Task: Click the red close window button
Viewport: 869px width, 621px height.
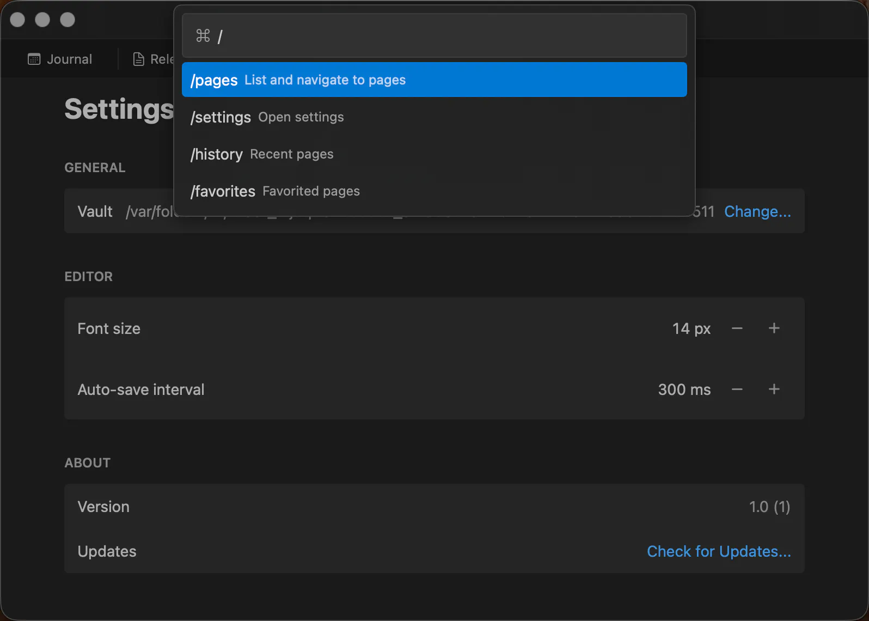Action: pos(17,20)
